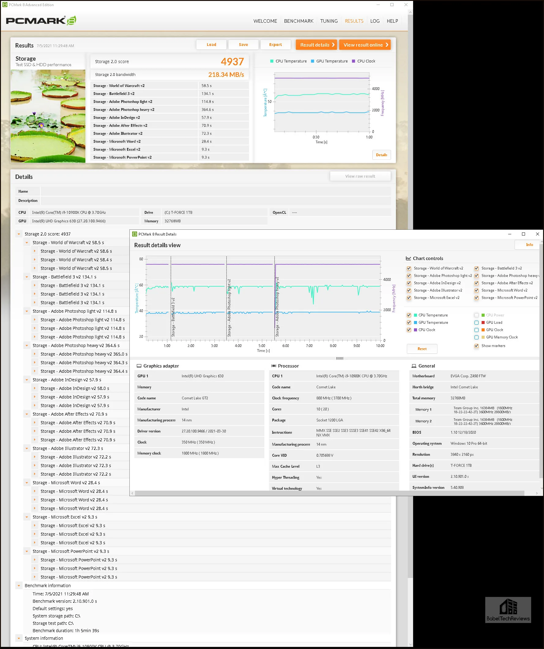The image size is (544, 649).
Task: Collapse Storage - Microsoft Excel v2 9.3 s group
Action: coord(27,517)
